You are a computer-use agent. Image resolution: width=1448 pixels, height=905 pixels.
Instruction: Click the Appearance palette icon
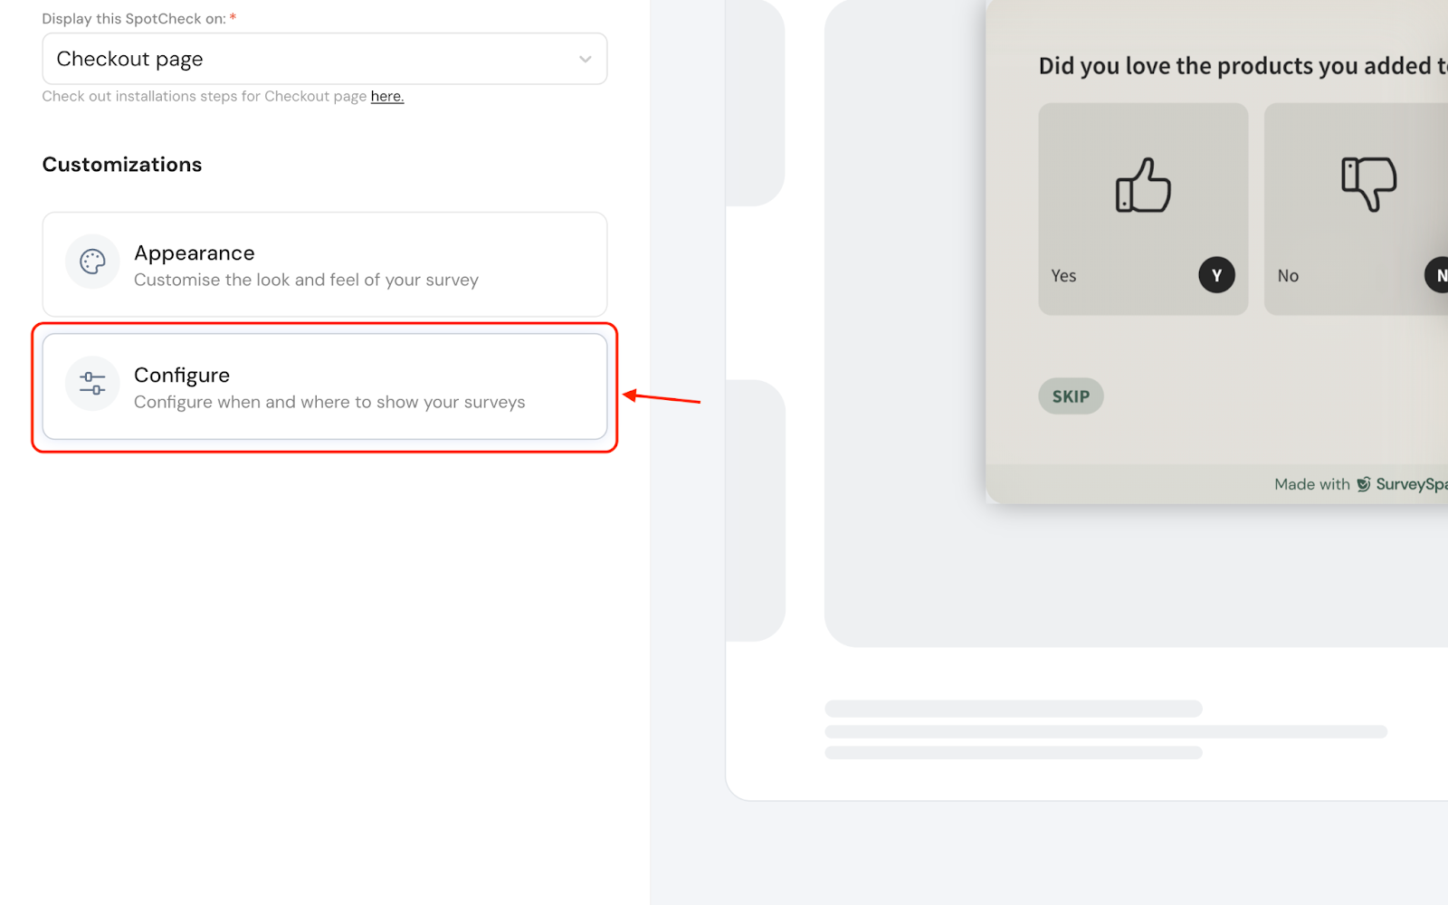point(92,262)
